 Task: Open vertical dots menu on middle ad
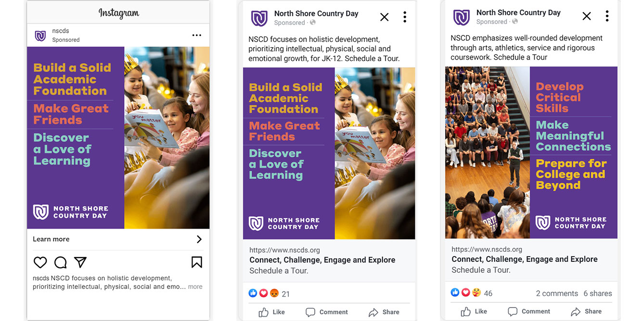(405, 17)
